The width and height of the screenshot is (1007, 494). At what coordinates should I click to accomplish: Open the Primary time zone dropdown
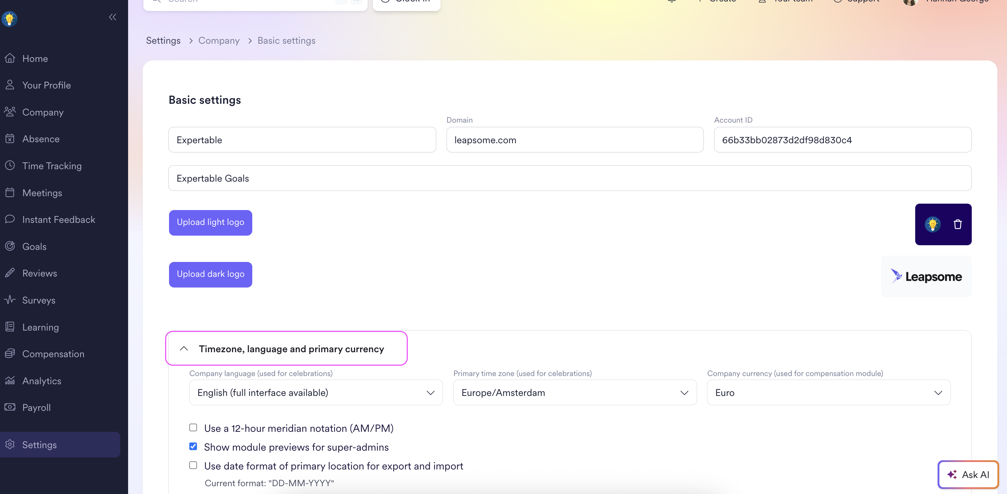(x=575, y=392)
